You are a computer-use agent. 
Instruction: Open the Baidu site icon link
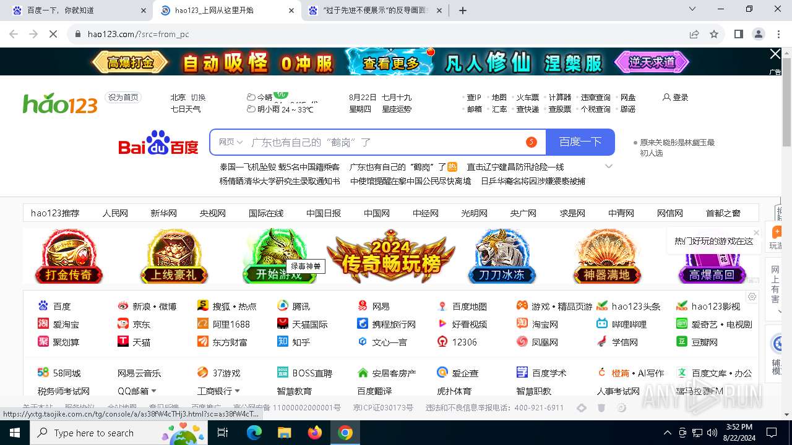point(43,306)
